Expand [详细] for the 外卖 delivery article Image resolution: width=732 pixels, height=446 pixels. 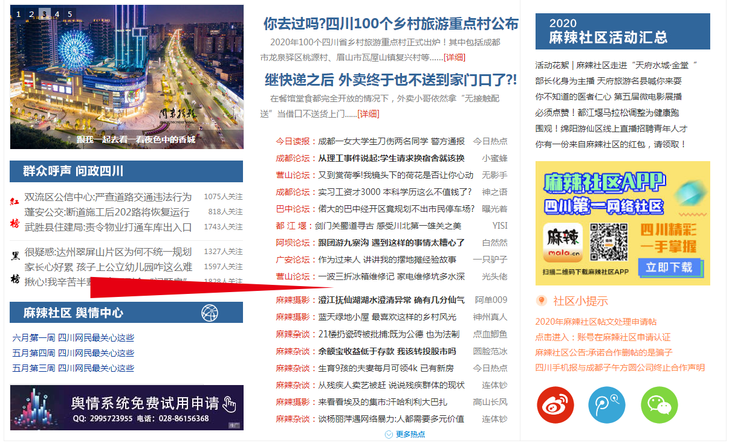pyautogui.click(x=368, y=113)
